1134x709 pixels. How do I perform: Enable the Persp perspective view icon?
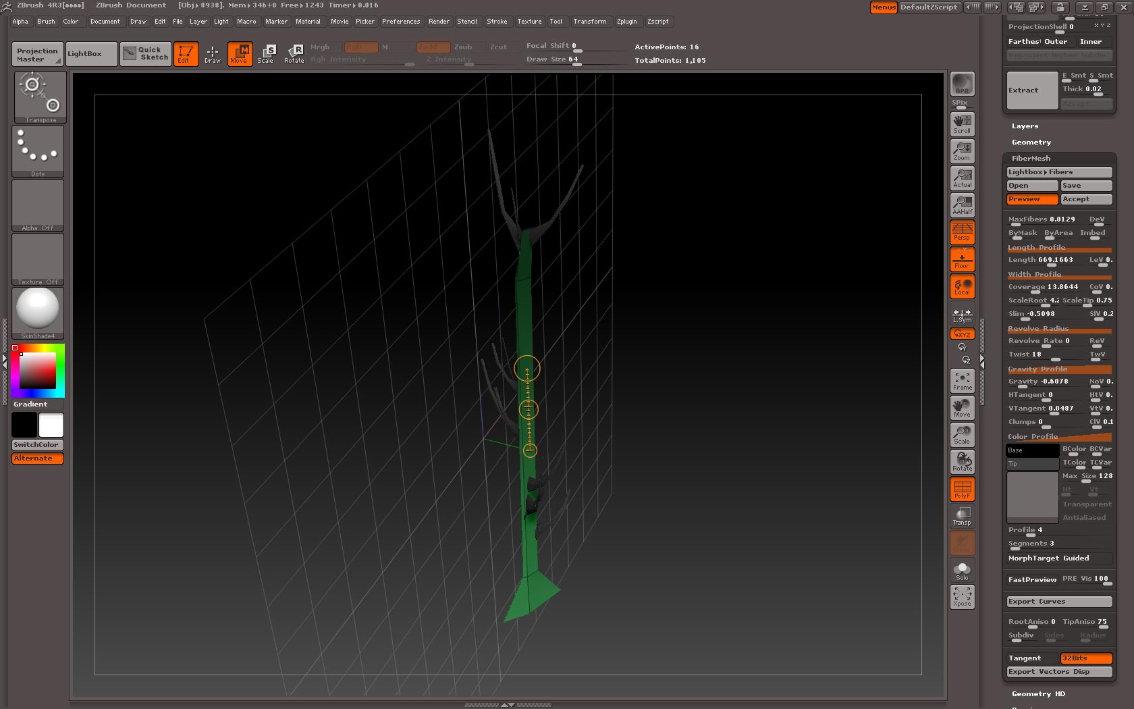(961, 232)
